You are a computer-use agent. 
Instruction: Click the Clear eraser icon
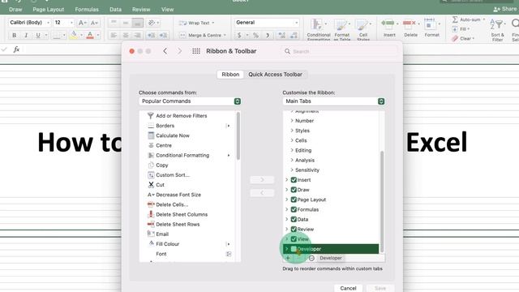[455, 39]
